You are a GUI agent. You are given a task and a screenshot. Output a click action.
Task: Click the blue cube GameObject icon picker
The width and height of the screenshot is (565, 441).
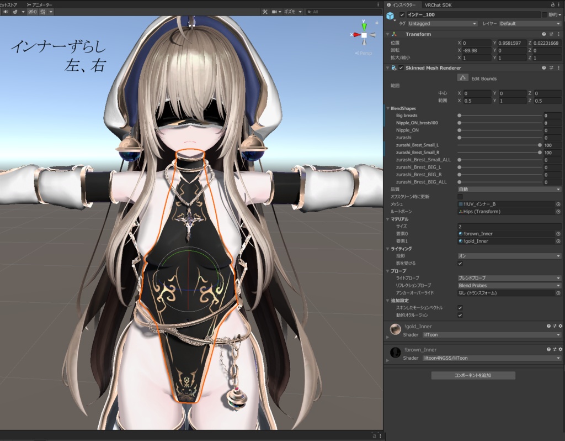click(390, 16)
